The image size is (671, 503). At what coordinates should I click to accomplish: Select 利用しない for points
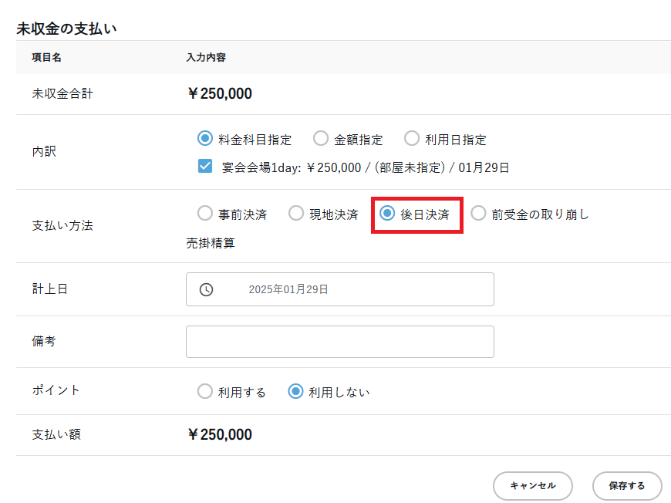(295, 391)
